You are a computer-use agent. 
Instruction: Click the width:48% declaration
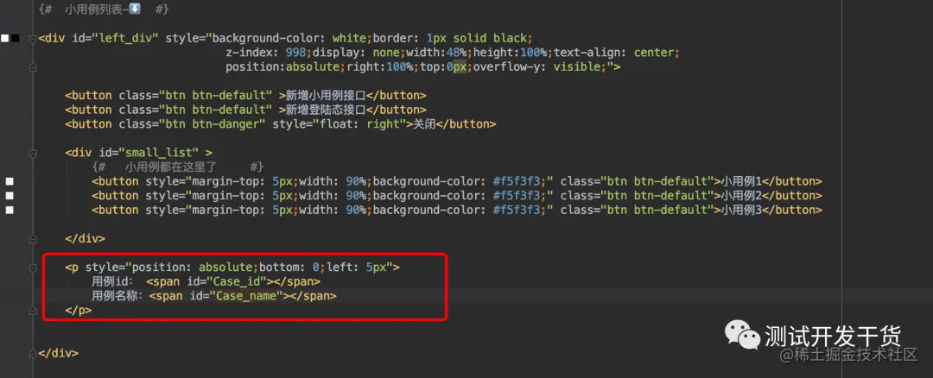point(435,53)
